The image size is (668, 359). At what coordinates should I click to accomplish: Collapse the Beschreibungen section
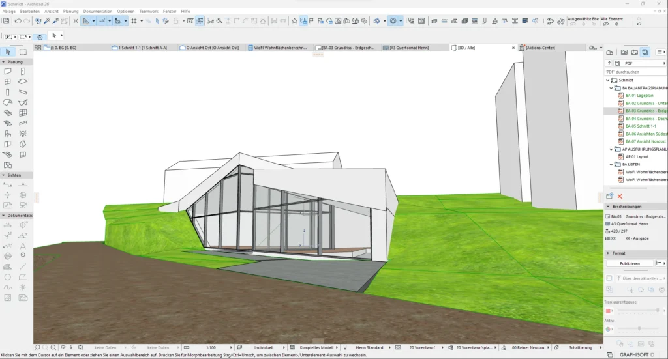(608, 207)
